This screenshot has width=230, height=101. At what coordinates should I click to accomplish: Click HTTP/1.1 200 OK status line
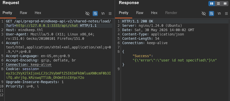(138, 21)
